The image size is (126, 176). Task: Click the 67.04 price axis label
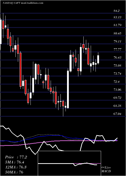point(117,114)
